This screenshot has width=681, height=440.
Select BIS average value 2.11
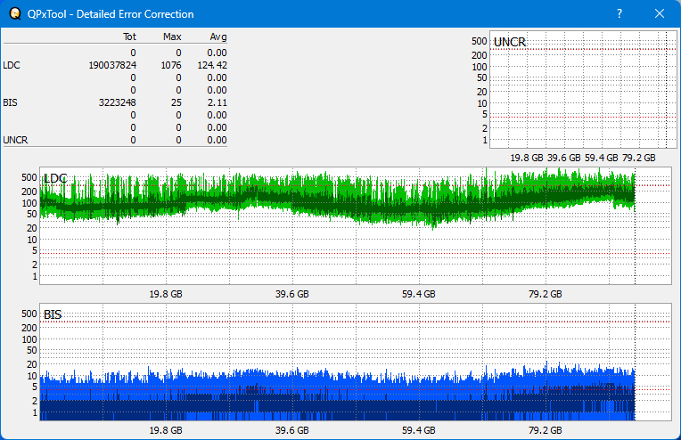click(217, 102)
